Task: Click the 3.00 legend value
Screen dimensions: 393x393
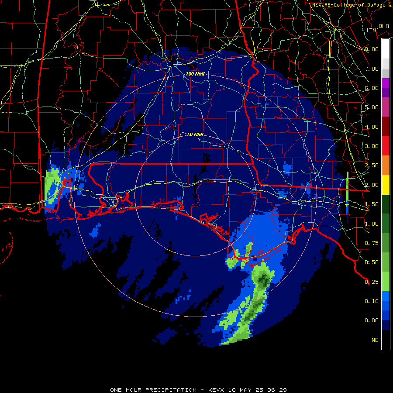Action: [x=372, y=146]
